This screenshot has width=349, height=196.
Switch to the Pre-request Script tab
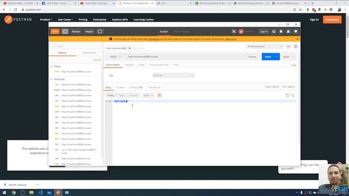pyautogui.click(x=159, y=65)
